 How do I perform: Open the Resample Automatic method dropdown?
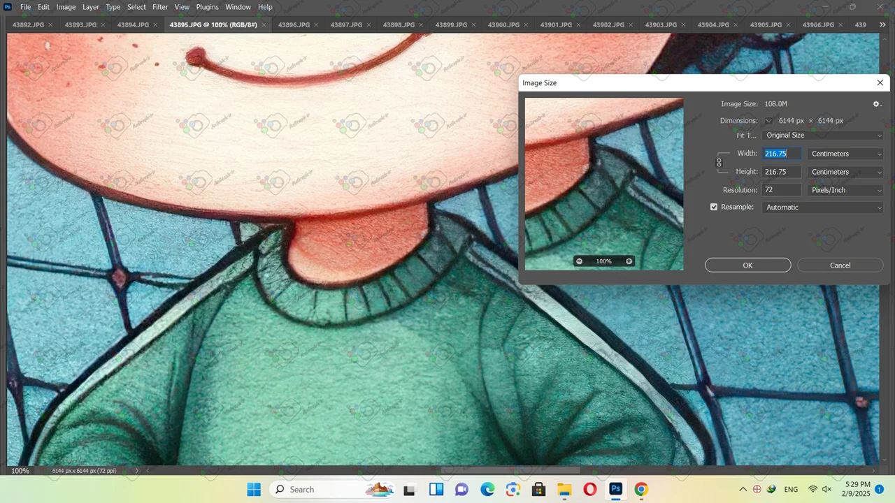coord(823,207)
